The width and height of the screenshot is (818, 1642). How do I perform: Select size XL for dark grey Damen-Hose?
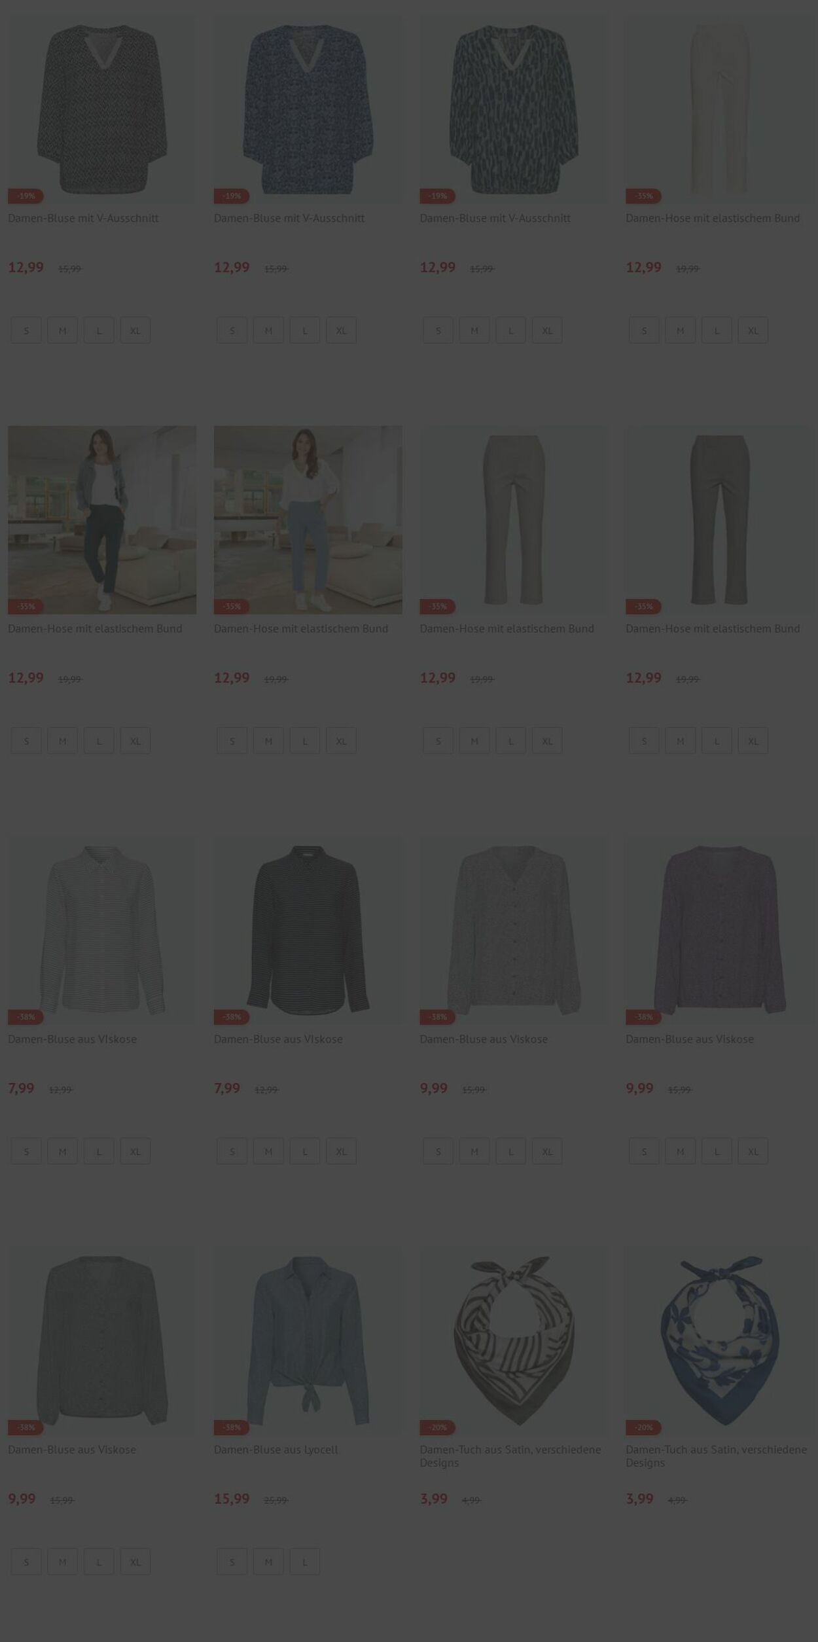(x=753, y=741)
